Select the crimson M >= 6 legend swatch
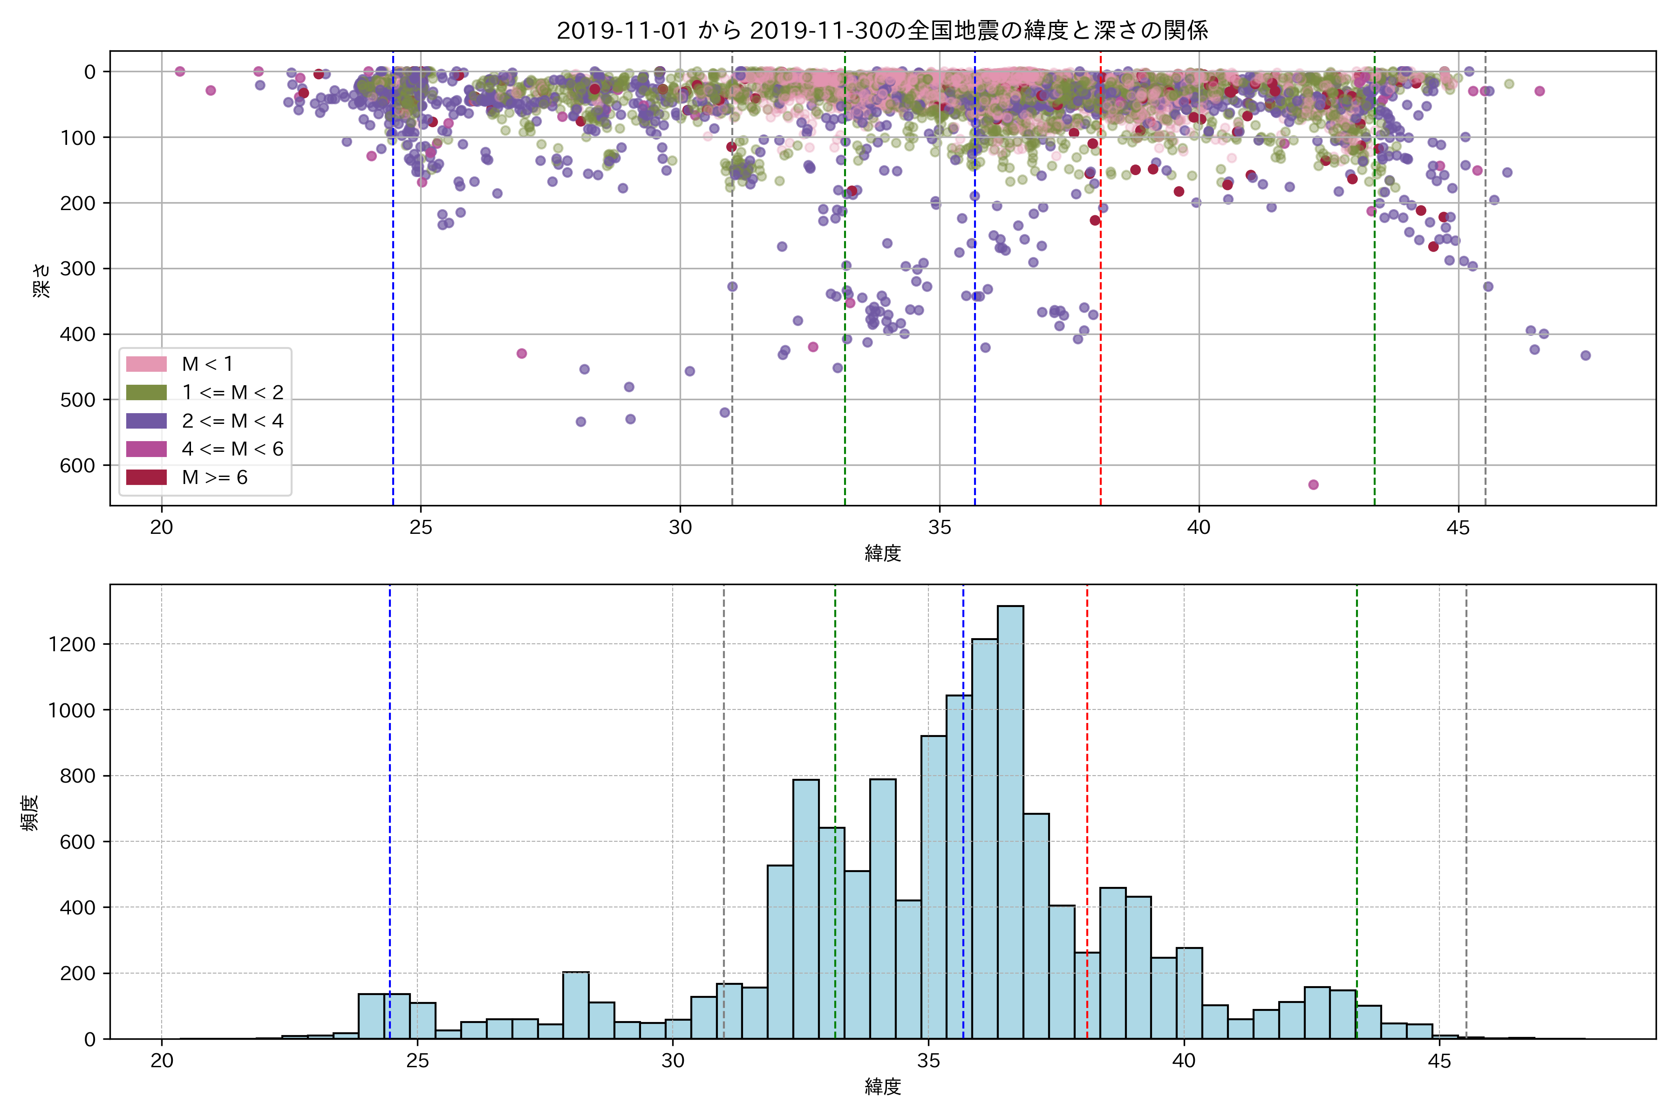1677x1118 pixels. pos(146,477)
